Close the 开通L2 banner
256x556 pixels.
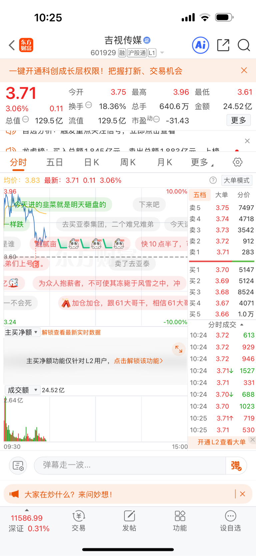pyautogui.click(x=253, y=440)
